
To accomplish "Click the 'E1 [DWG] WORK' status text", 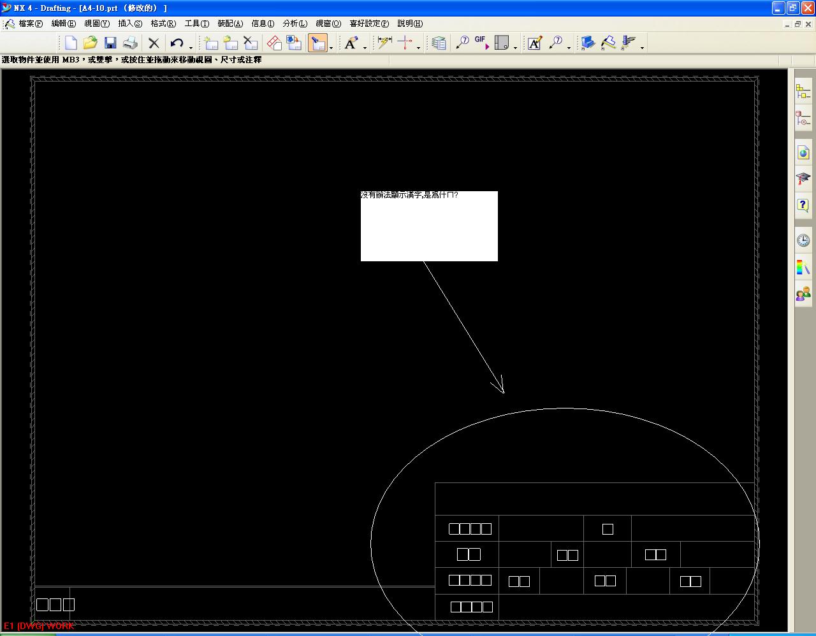I will click(39, 626).
